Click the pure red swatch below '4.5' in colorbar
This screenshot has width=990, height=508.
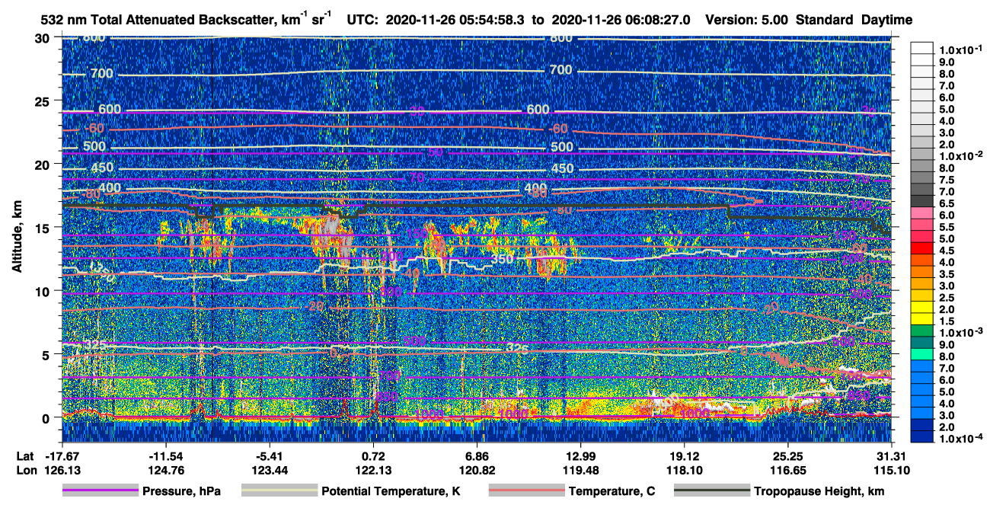tap(922, 248)
